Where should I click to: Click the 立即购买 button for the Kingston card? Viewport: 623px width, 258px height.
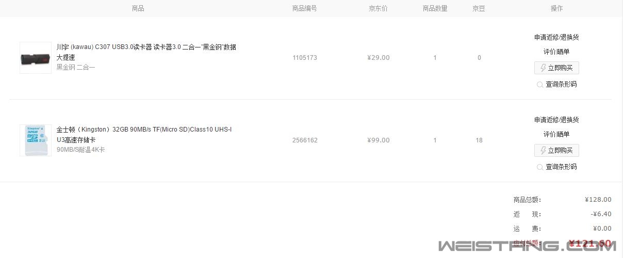(556, 150)
